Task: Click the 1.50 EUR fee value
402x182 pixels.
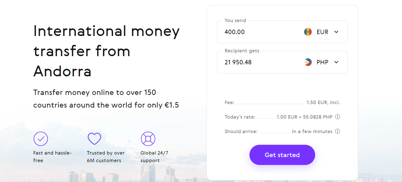Action: (x=323, y=103)
